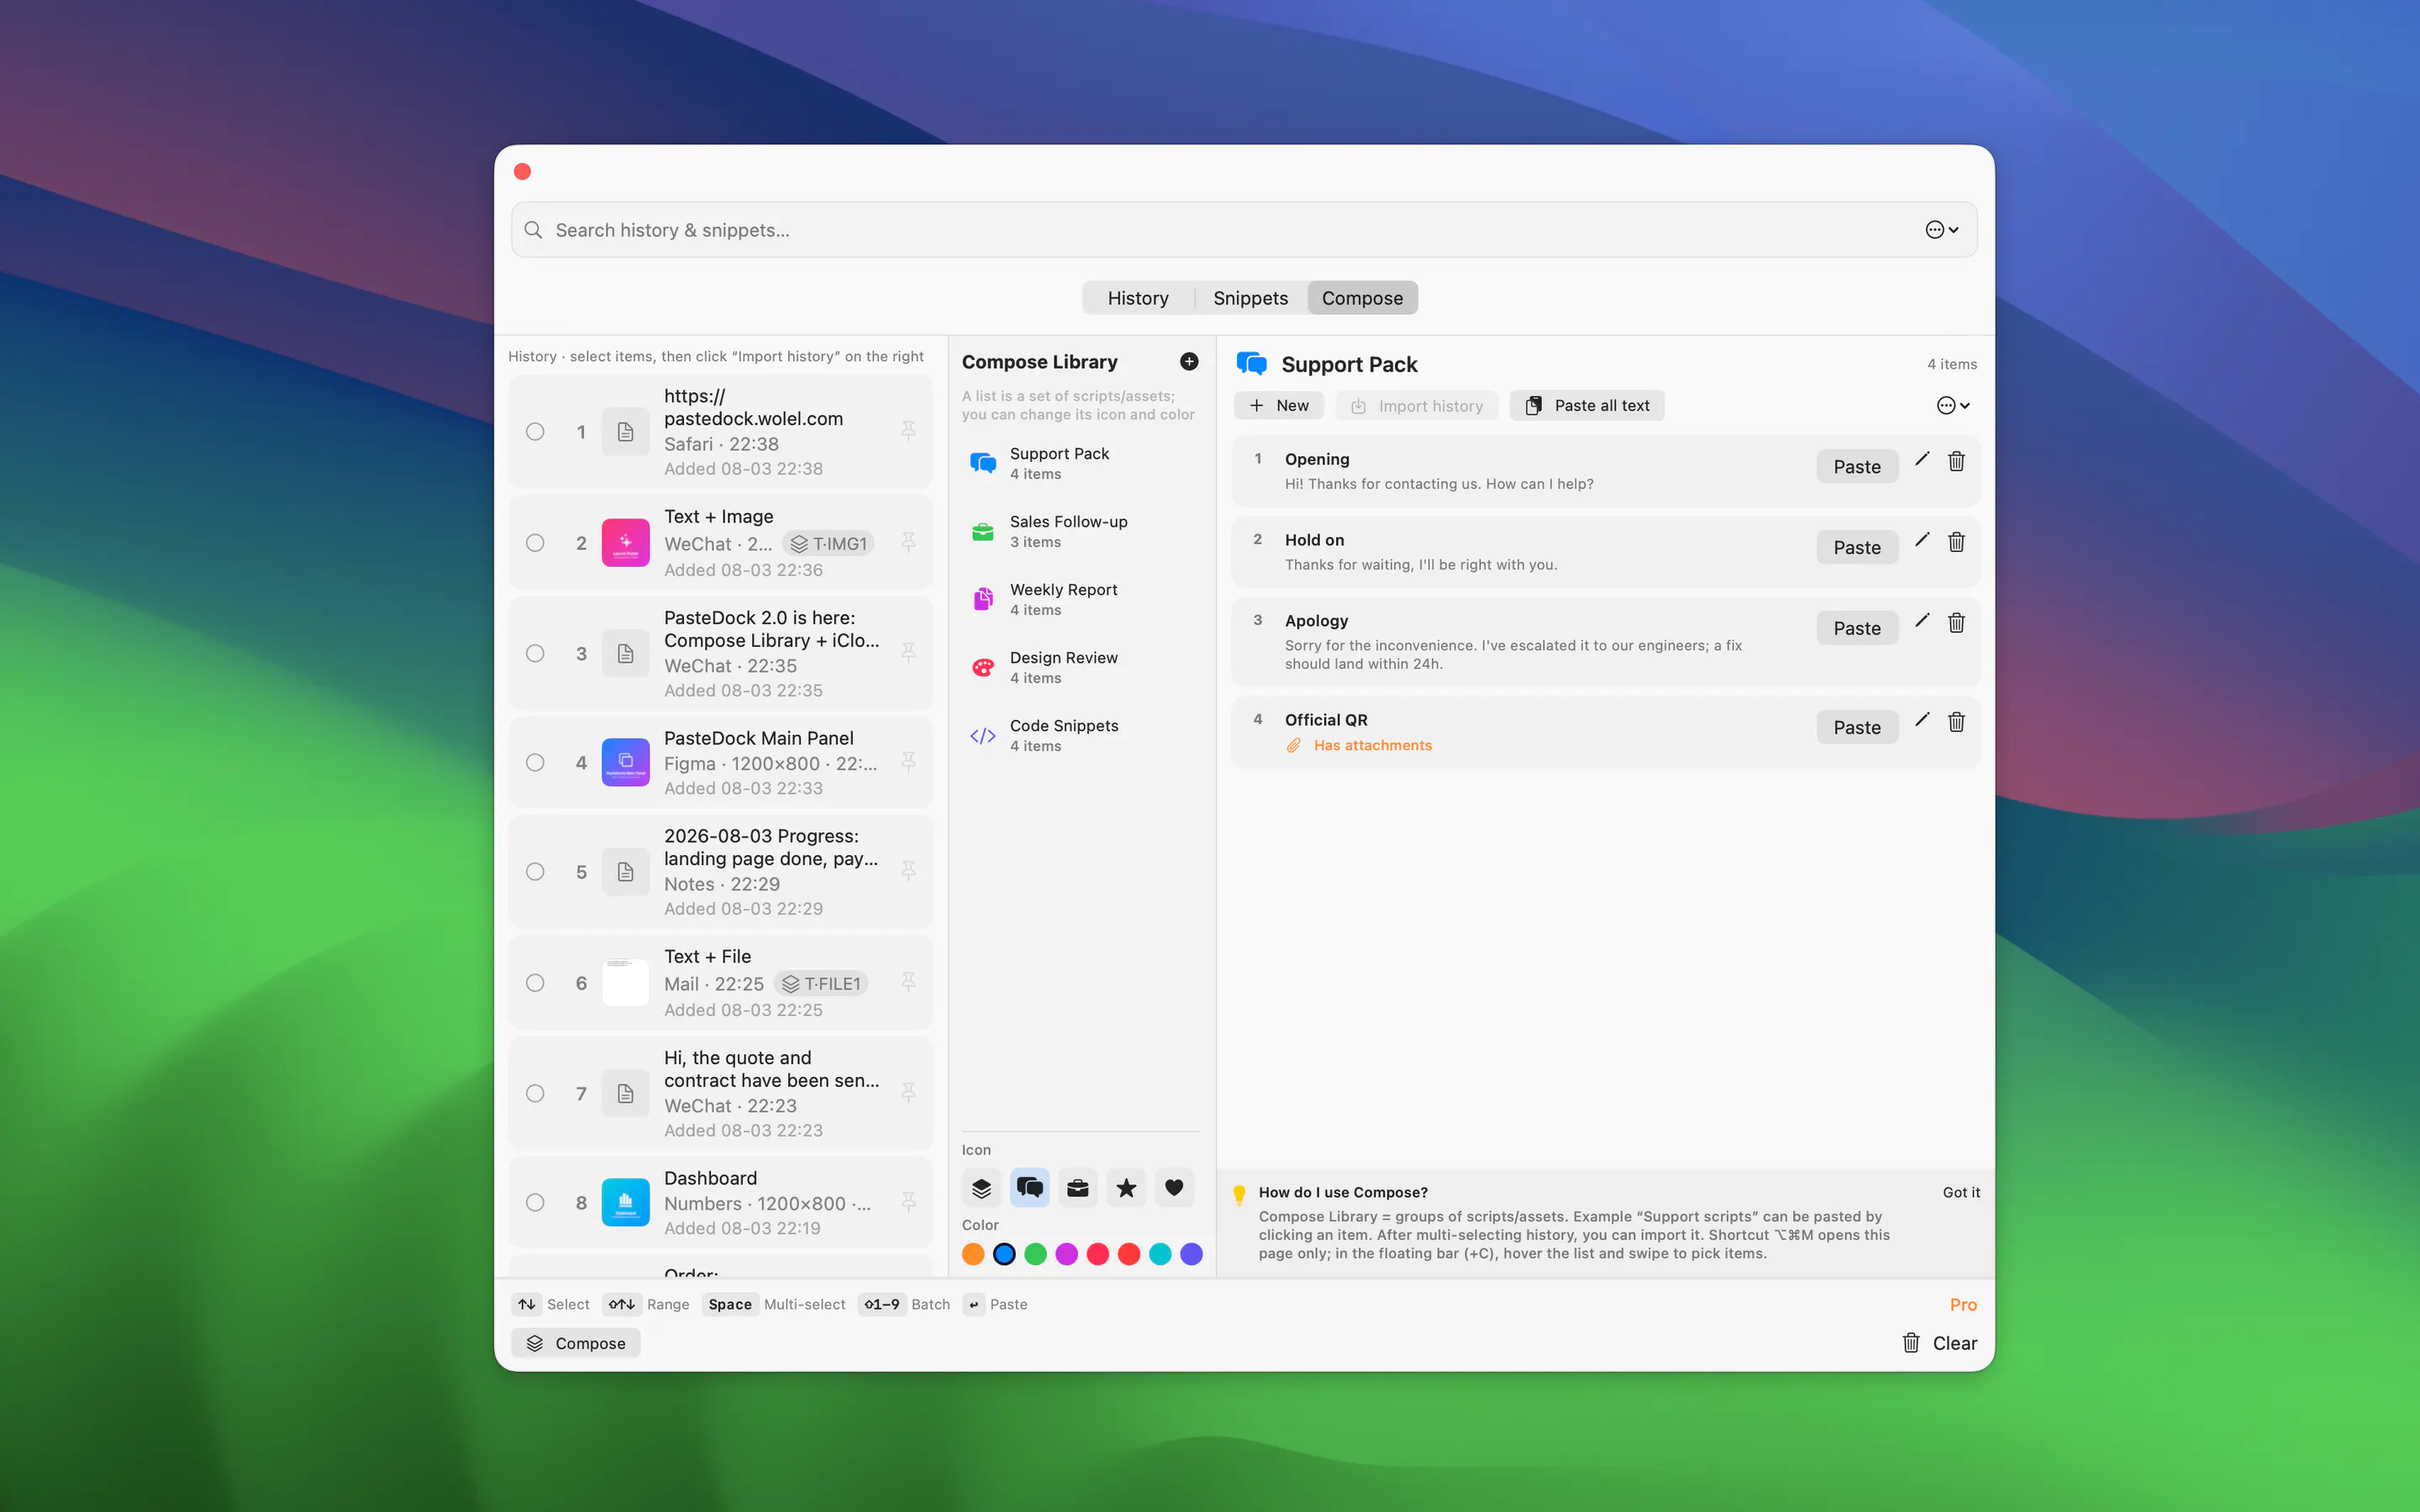Focus the Search history & snippets field
This screenshot has height=1512, width=2420.
(x=1244, y=230)
